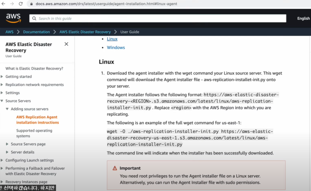Focus the 'Search in this guide' field
The image size is (311, 191).
(158, 18)
